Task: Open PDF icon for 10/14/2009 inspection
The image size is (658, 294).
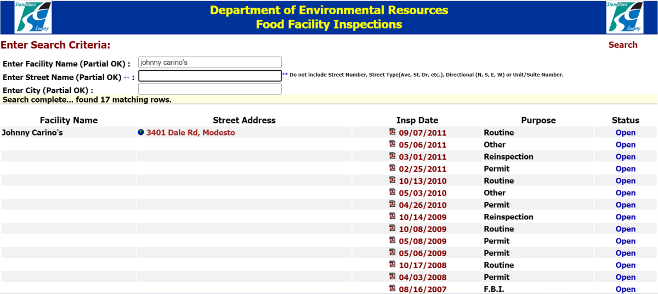Action: click(392, 216)
